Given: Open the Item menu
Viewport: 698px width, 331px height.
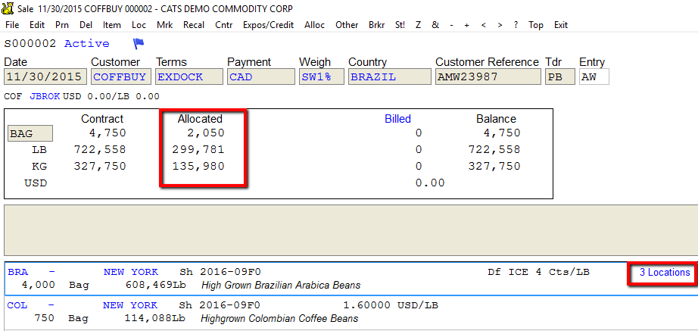Looking at the screenshot, I should click(112, 25).
